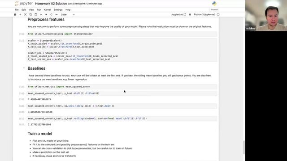Image resolution: width=287 pixels, height=161 pixels.
Task: Insert a new cell using the plus icon
Action: [20, 15]
